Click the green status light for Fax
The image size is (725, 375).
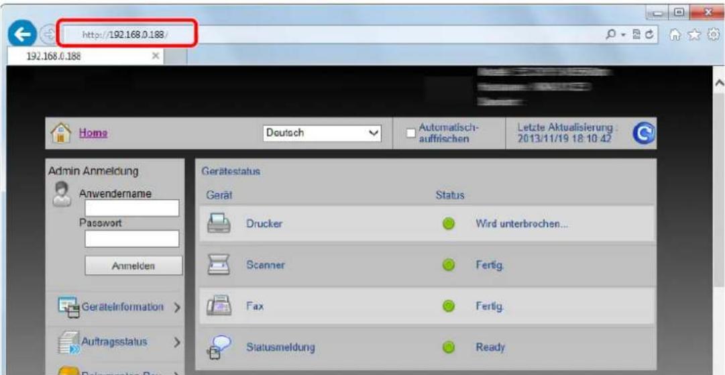point(449,306)
